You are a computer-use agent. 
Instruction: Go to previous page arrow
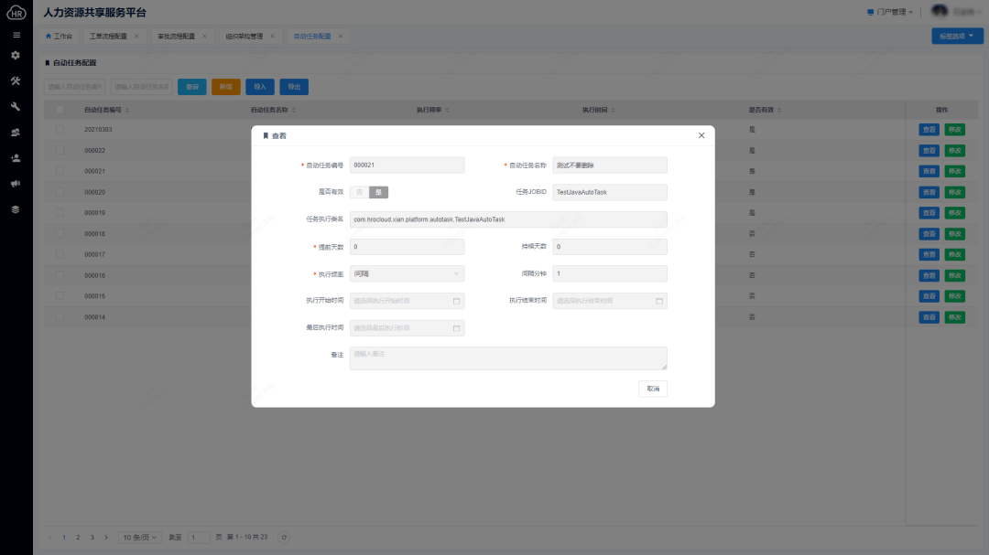[x=49, y=538]
